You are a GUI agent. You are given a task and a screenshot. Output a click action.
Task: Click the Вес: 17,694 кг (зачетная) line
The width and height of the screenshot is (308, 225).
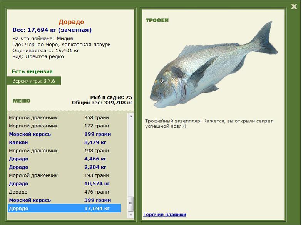[x=52, y=30]
